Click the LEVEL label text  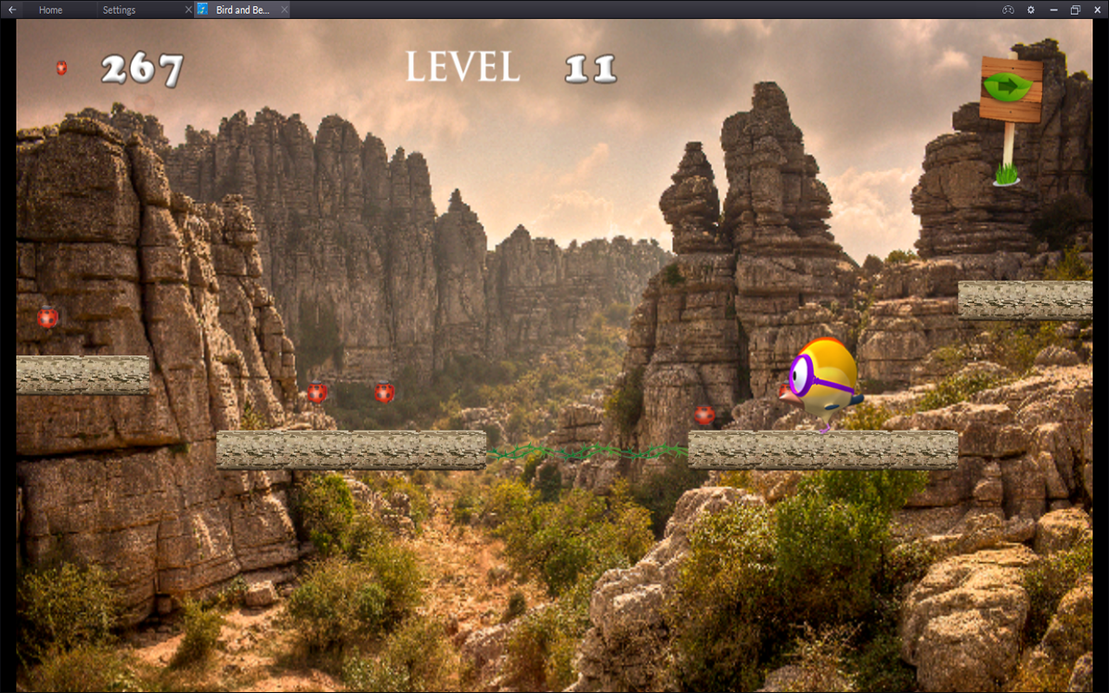tap(463, 68)
